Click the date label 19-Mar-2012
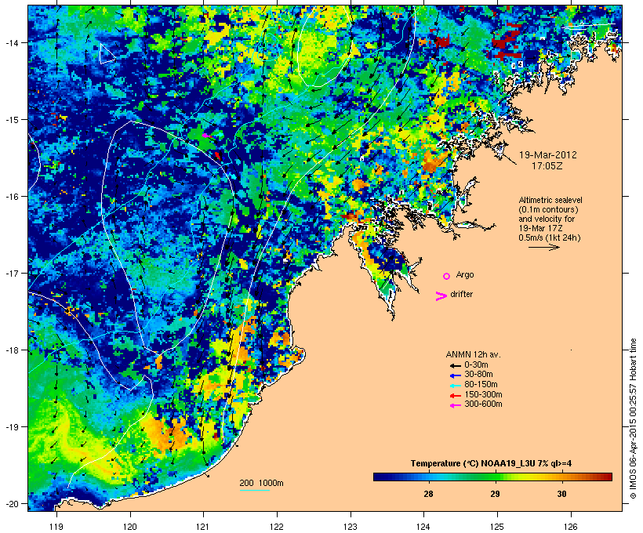This screenshot has width=643, height=533. [x=548, y=155]
